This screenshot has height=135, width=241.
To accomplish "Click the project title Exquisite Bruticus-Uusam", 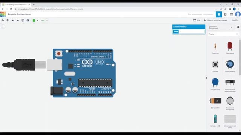I will [20, 14].
